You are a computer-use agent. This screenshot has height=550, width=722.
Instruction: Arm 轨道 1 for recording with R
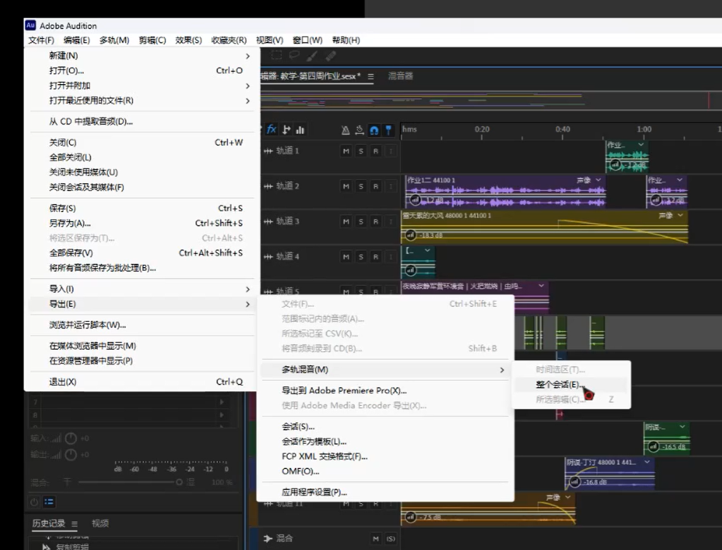[x=376, y=151]
